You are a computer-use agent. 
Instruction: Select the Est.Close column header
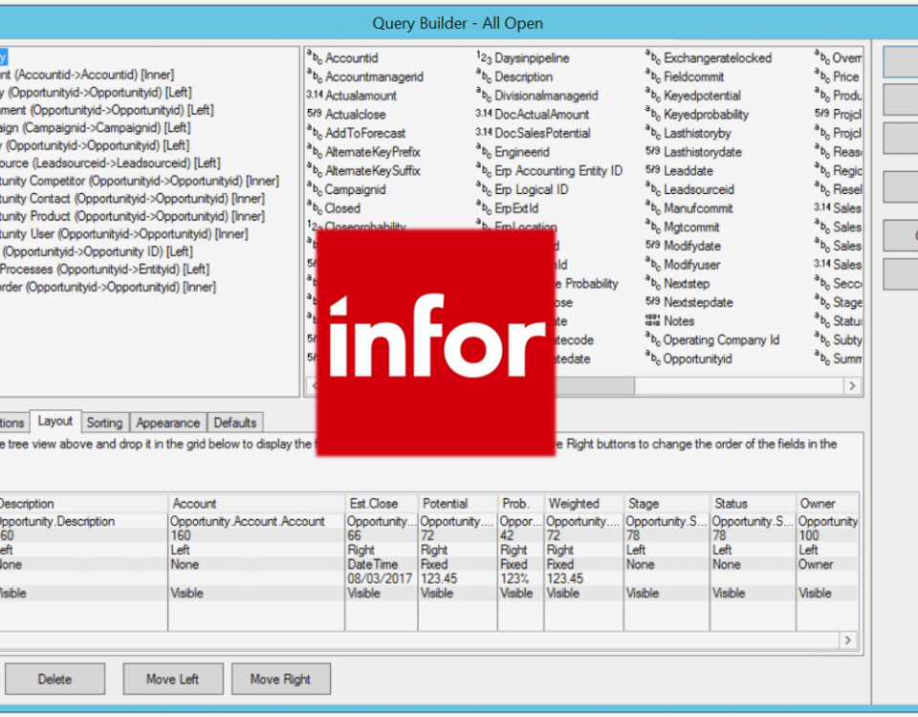[382, 504]
